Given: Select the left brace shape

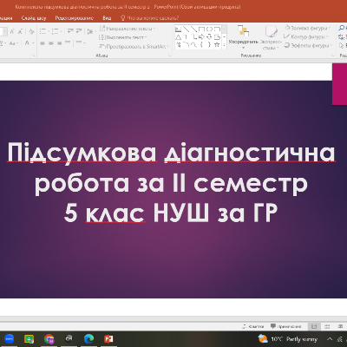Looking at the screenshot, I should pyautogui.click(x=201, y=44).
